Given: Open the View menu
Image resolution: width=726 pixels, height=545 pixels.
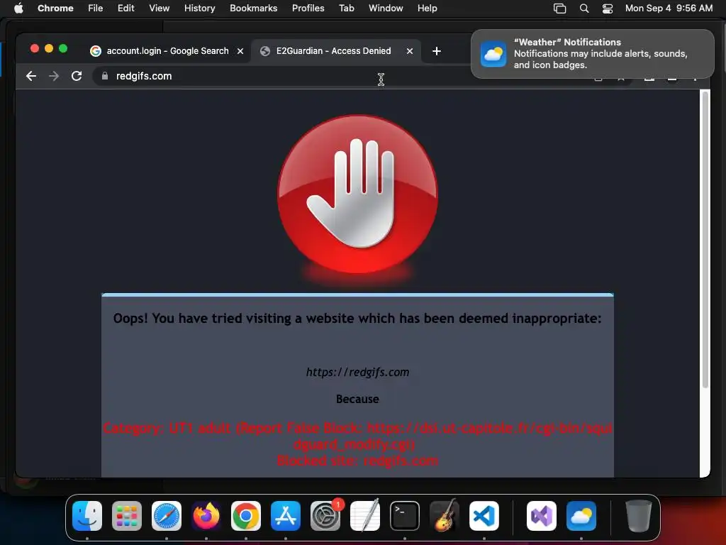Looking at the screenshot, I should [160, 9].
